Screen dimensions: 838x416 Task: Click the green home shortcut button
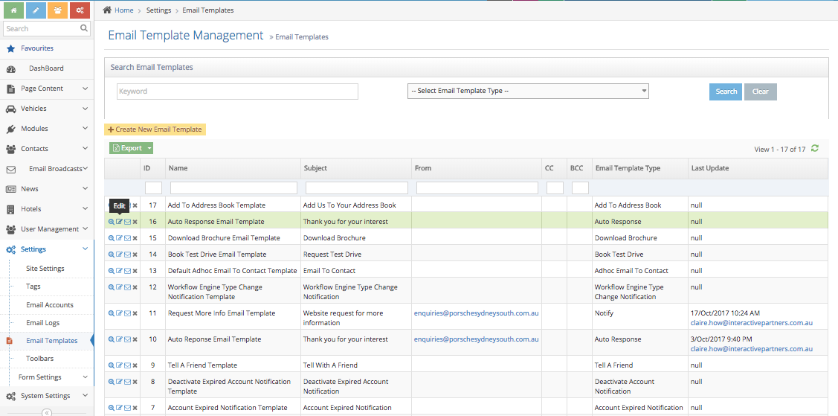pos(14,10)
